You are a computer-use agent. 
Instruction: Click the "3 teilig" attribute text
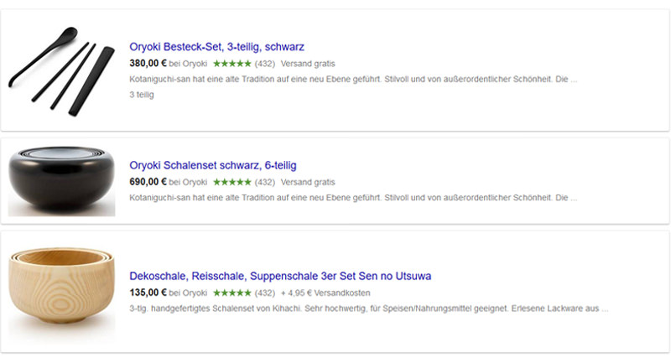point(142,95)
